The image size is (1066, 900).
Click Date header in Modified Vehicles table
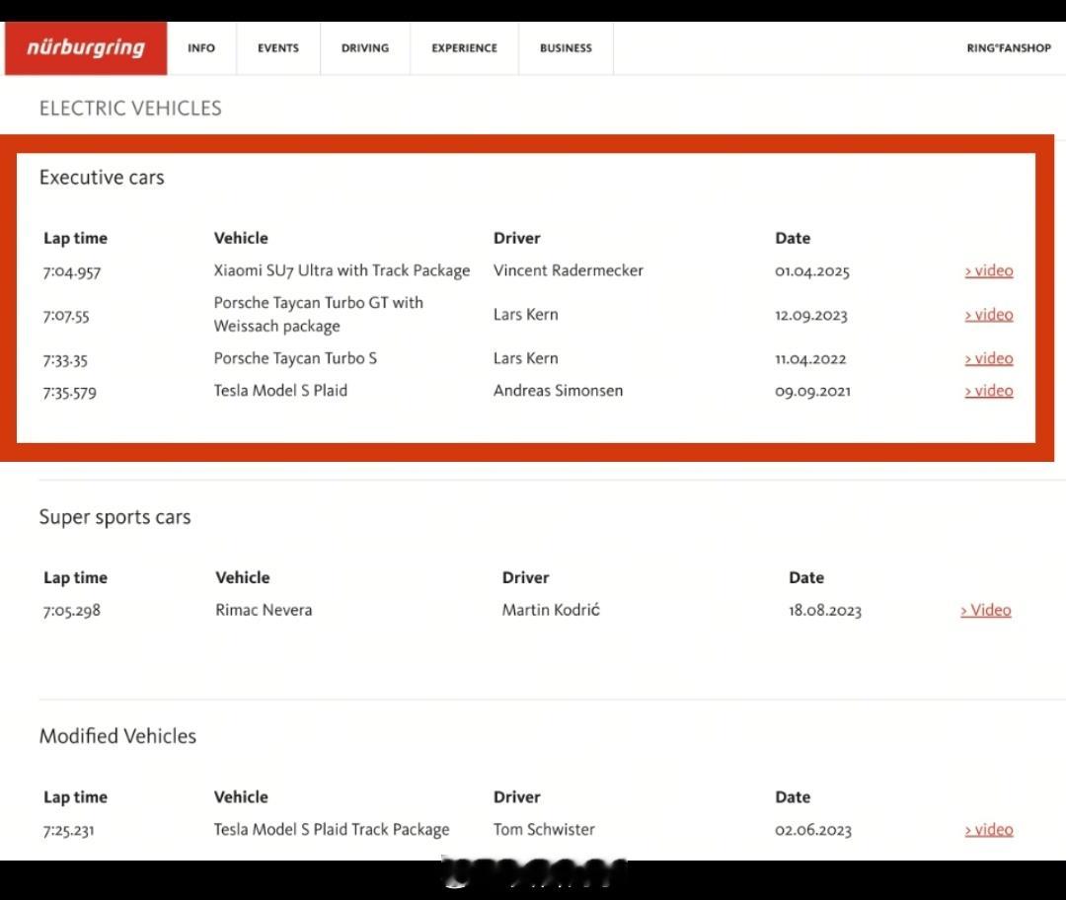click(793, 797)
